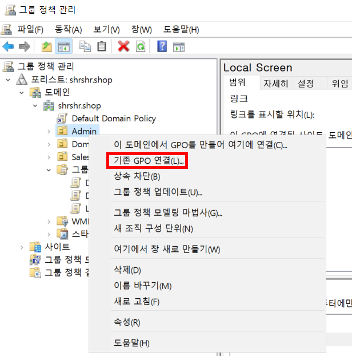Click the blue Help question mark icon
This screenshot has width=352, height=356.
[x=162, y=47]
